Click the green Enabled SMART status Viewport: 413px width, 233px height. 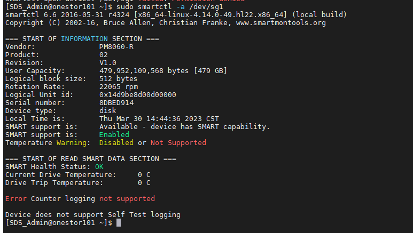pyautogui.click(x=114, y=134)
